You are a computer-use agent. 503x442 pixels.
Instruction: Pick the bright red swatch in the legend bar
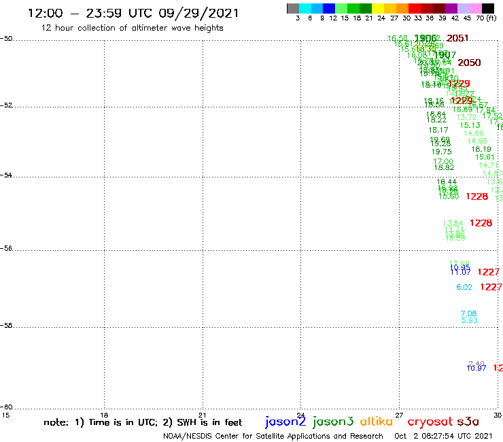(415, 8)
